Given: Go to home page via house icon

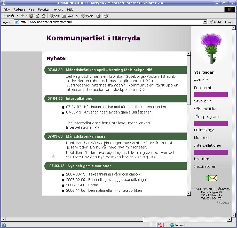Looking at the screenshot, I should [x=44, y=16].
